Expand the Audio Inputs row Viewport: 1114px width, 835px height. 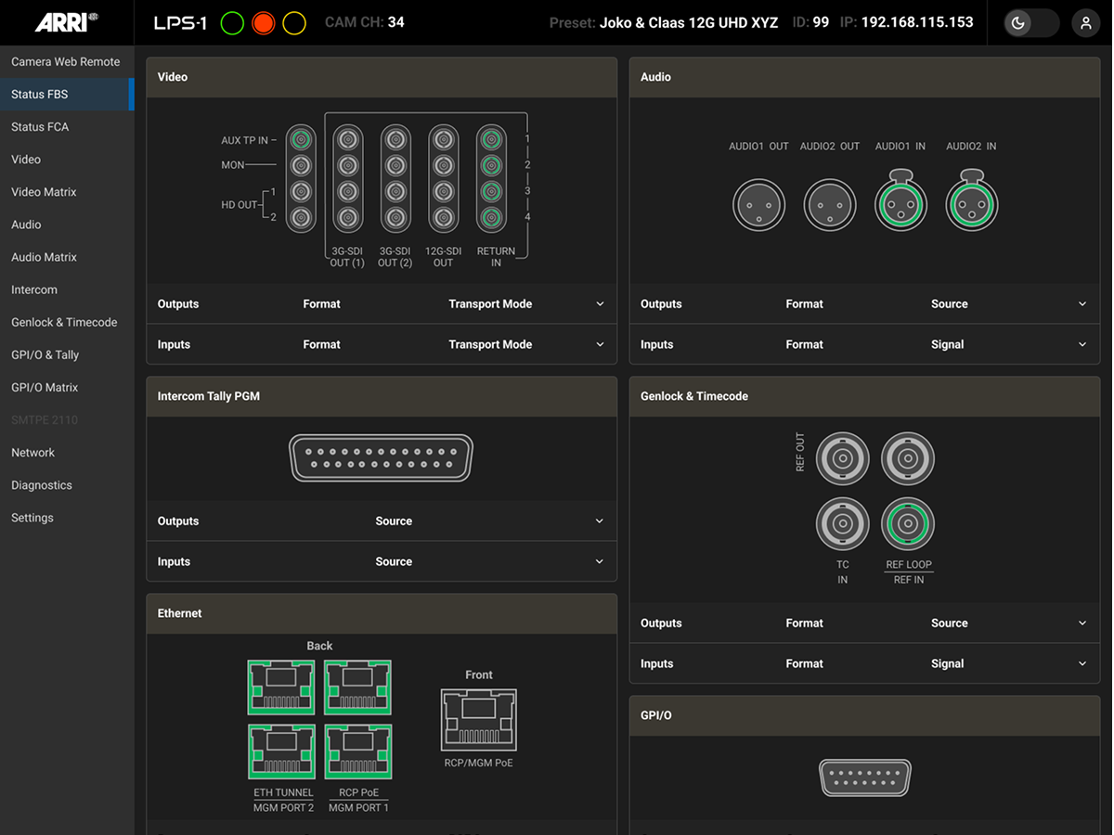[1082, 345]
